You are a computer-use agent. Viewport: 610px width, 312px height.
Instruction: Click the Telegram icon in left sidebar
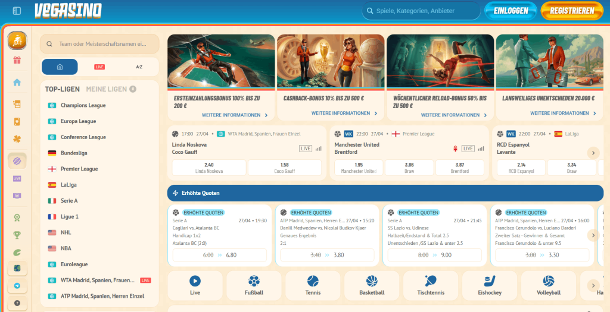pos(17,286)
